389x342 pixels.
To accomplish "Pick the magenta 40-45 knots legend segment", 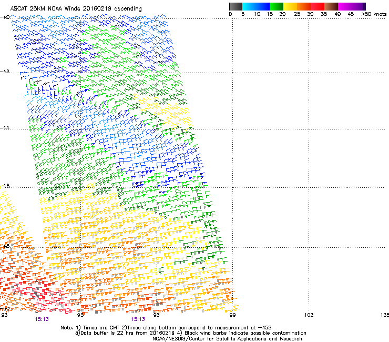I will (x=345, y=6).
